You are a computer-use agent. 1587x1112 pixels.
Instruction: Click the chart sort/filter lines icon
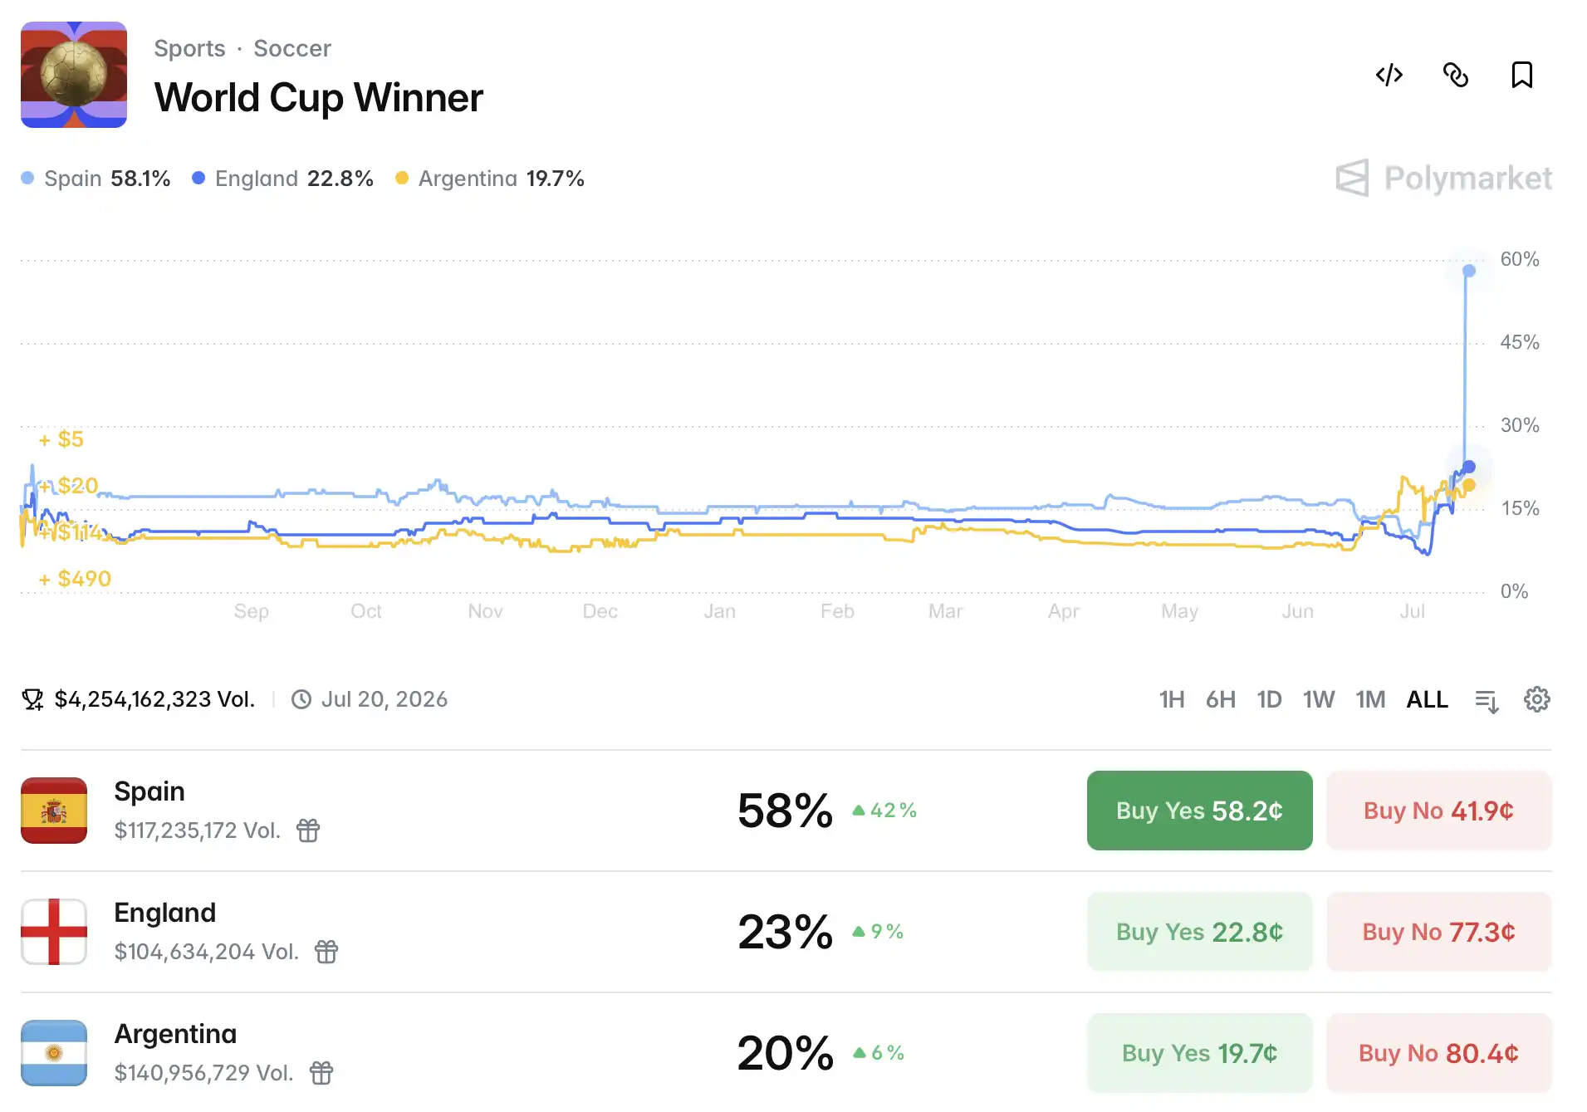click(1487, 701)
